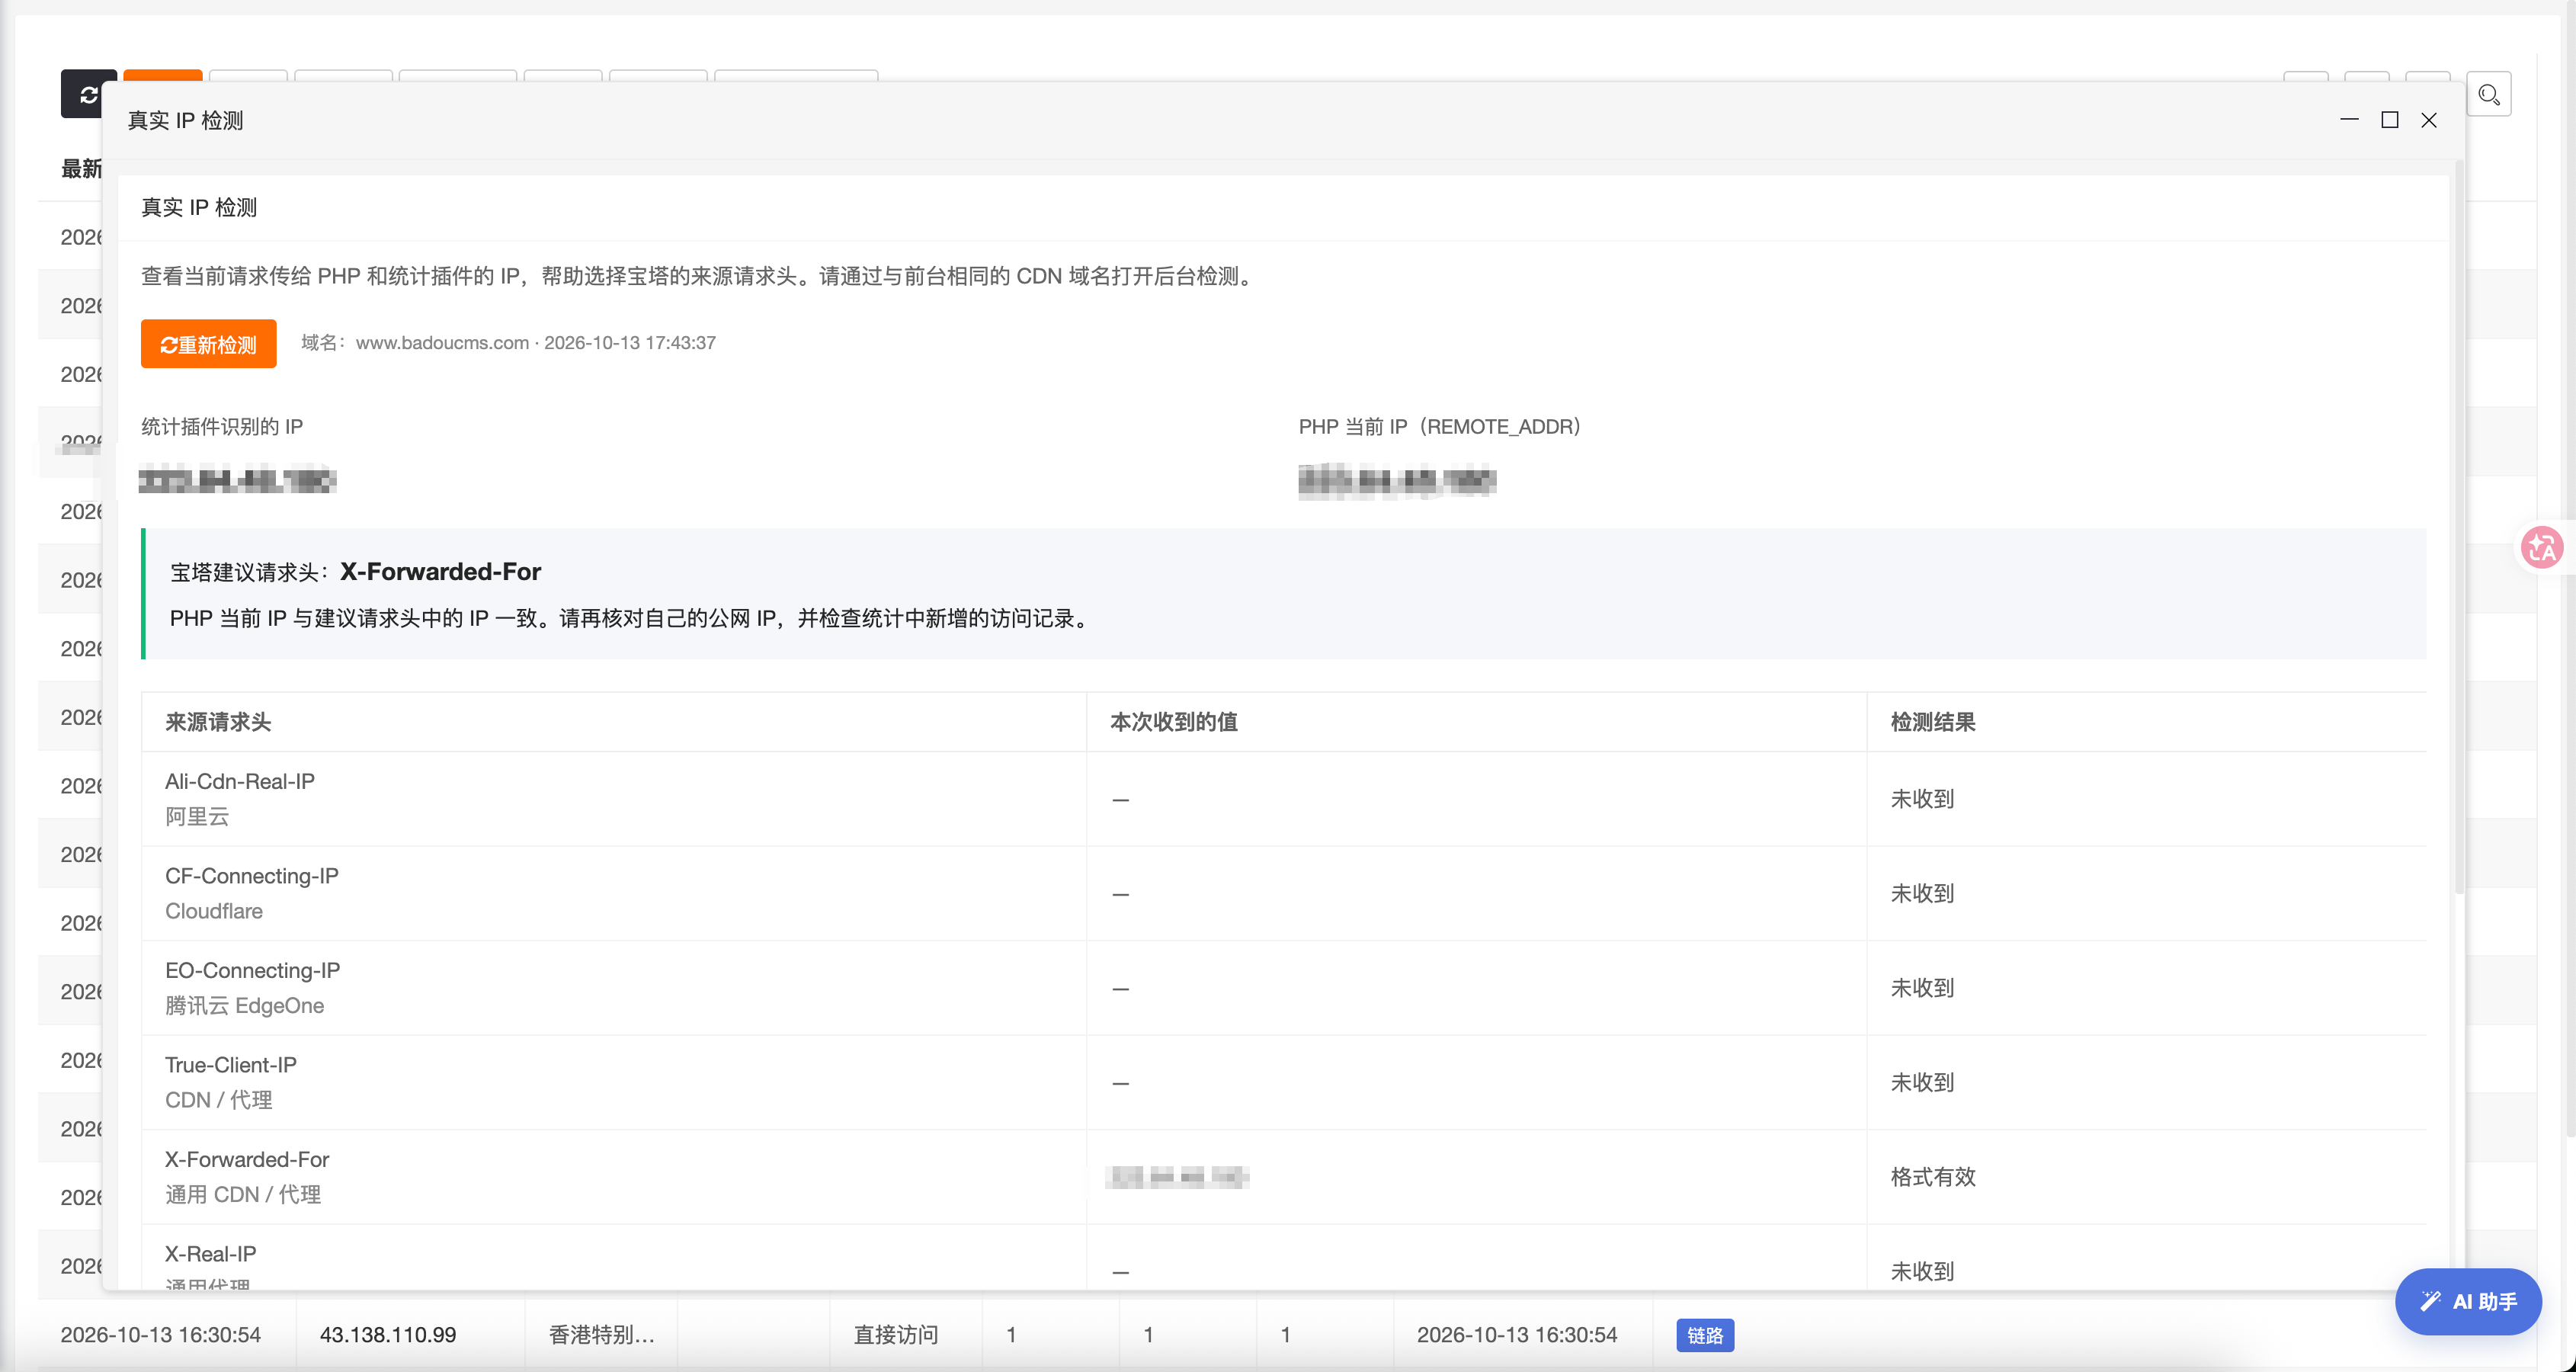This screenshot has width=2576, height=1372.
Task: Maximize the 真实 IP 检测 dialog
Action: click(x=2389, y=120)
